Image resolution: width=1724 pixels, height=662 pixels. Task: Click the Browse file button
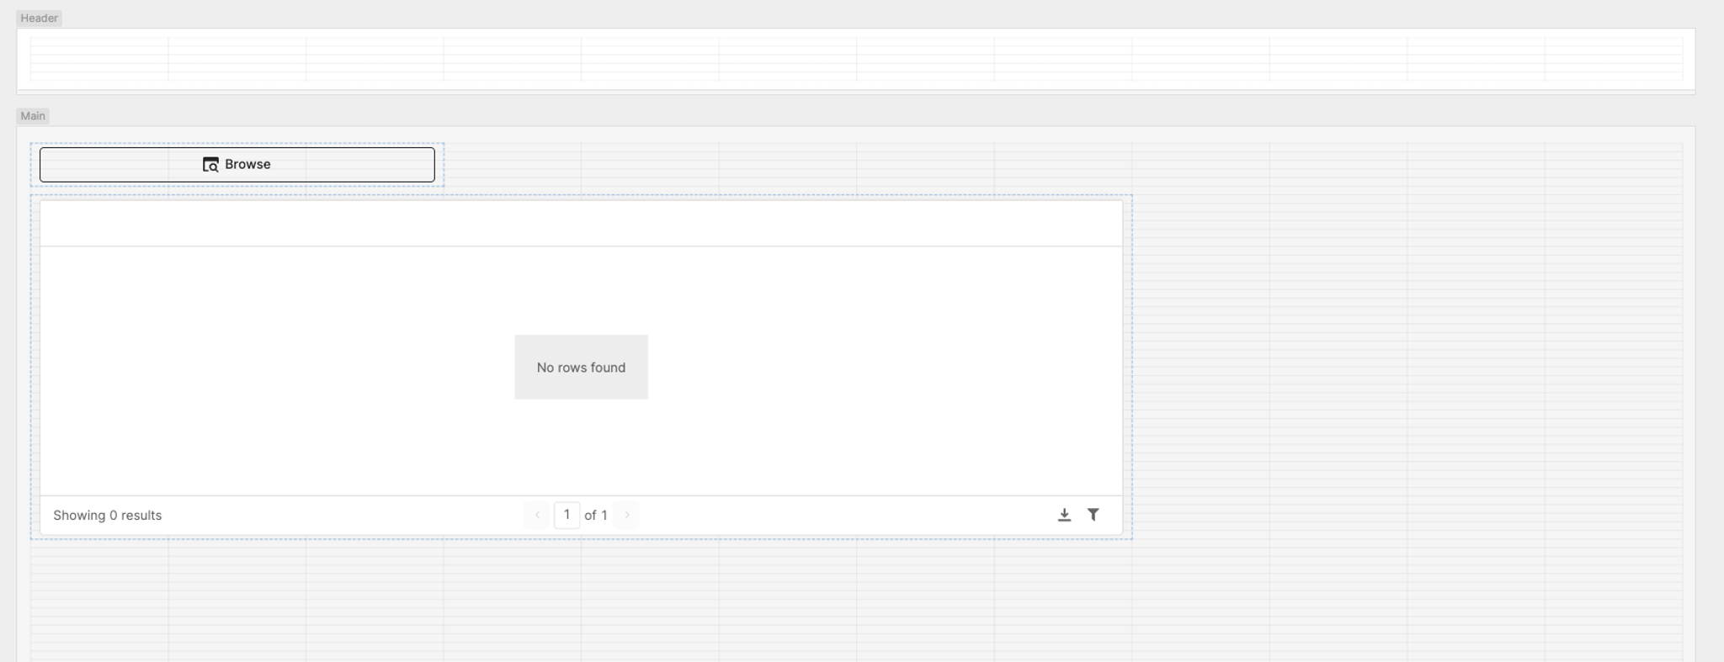tap(237, 164)
